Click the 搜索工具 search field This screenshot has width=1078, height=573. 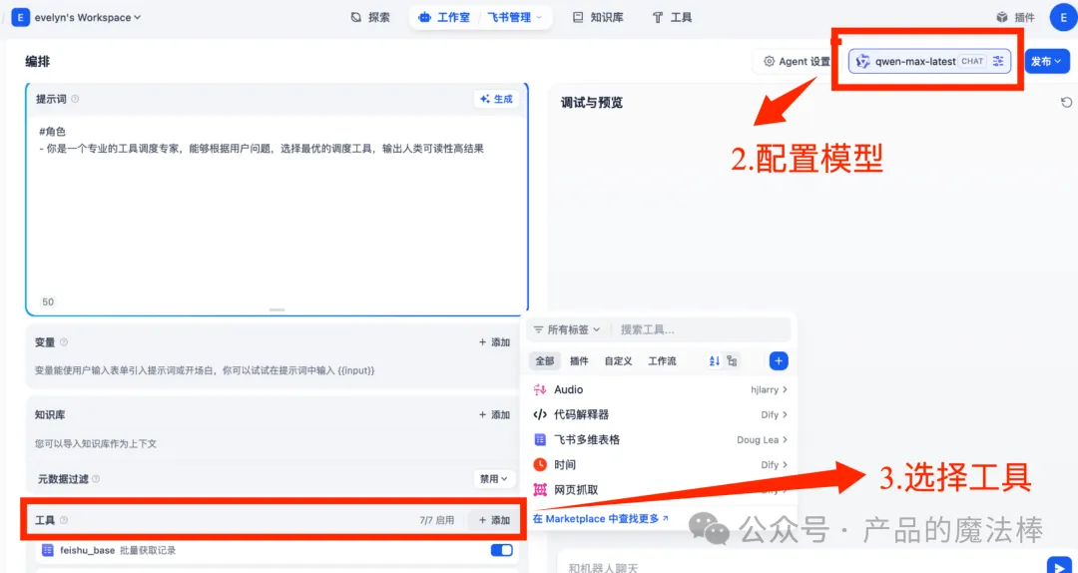coord(702,329)
